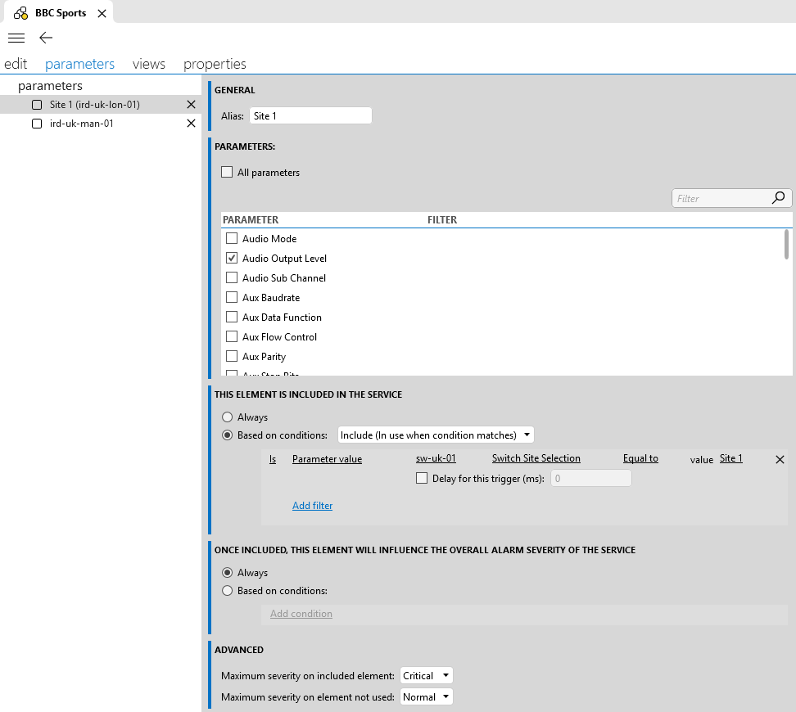Image resolution: width=796 pixels, height=712 pixels.
Task: Check the Aux Flow Control parameter
Action: click(232, 336)
